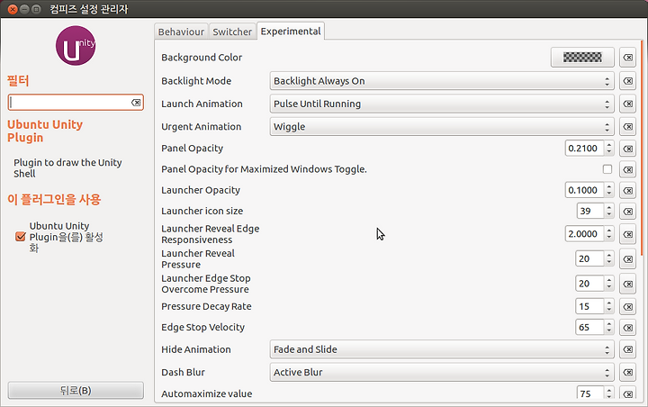Open the Hide Animation dropdown
The height and width of the screenshot is (407, 648).
tap(442, 349)
